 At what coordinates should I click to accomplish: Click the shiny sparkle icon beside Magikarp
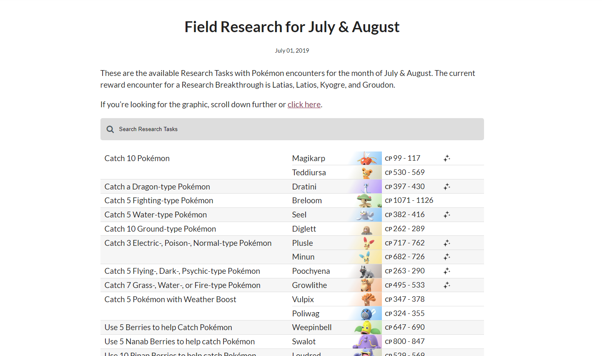[446, 159]
